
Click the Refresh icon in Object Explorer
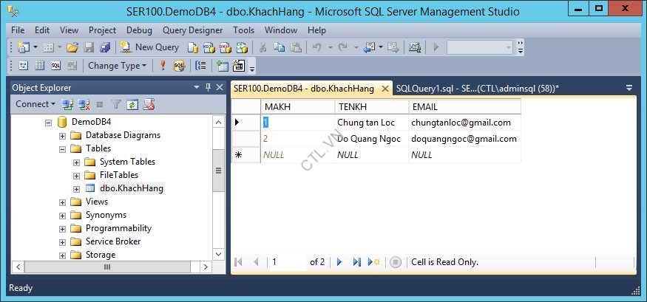(x=132, y=105)
